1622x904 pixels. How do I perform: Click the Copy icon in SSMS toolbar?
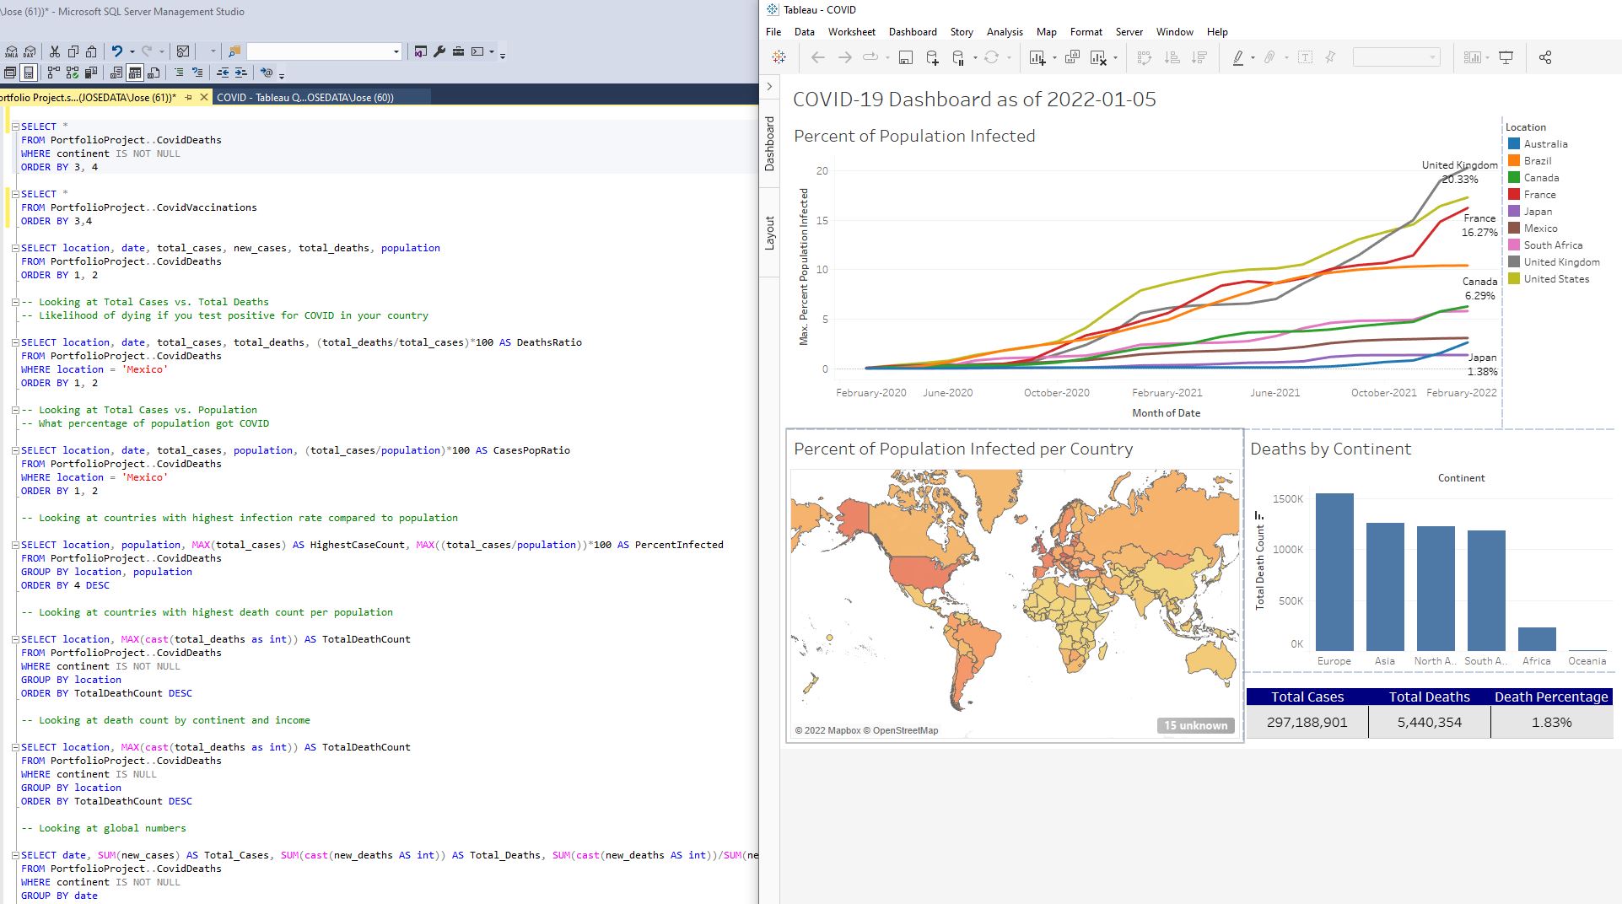click(73, 51)
